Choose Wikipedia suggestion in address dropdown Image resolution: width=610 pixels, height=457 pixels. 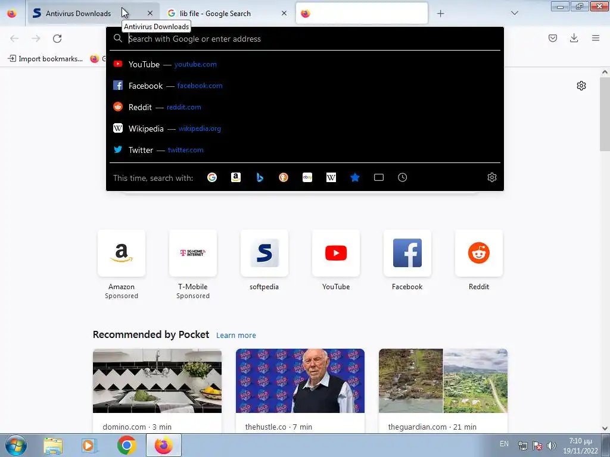(x=305, y=129)
